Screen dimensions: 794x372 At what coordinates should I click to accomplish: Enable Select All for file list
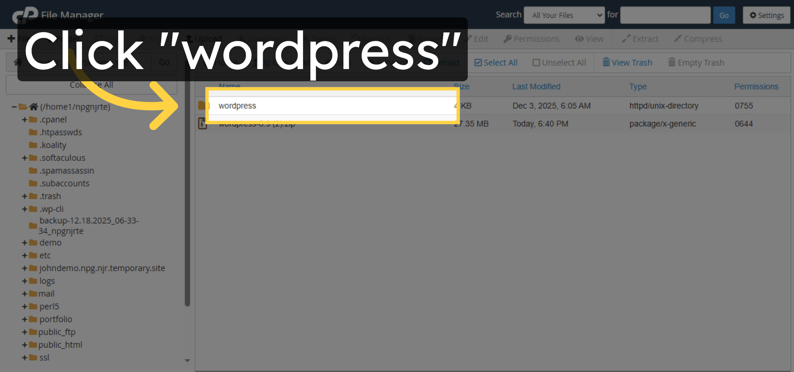click(496, 62)
